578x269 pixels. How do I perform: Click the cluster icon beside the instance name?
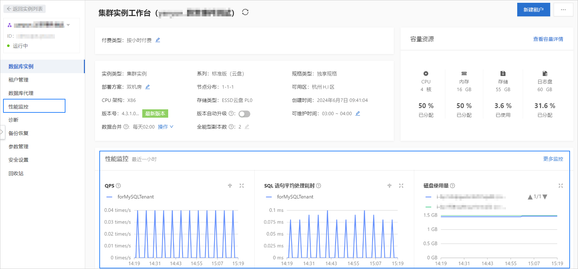coord(10,25)
